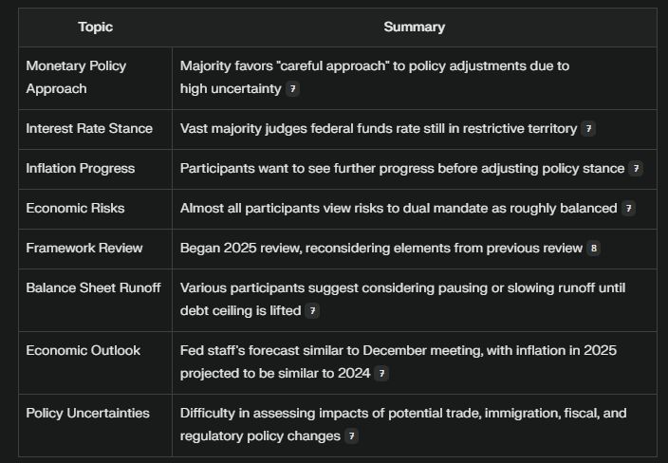Click the "Economic Risks" topic cell
Screen dimensions: 668x463
tap(75, 209)
